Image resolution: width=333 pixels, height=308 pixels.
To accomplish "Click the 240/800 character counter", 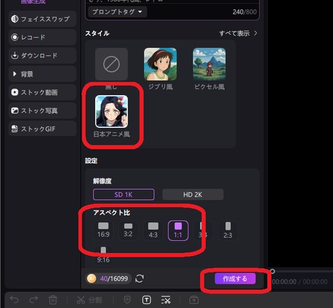I will 245,12.
